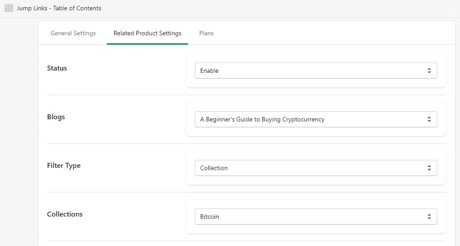Screen dimensions: 460x246
Task: Click the Collections dropdown arrow icon
Action: coord(429,217)
